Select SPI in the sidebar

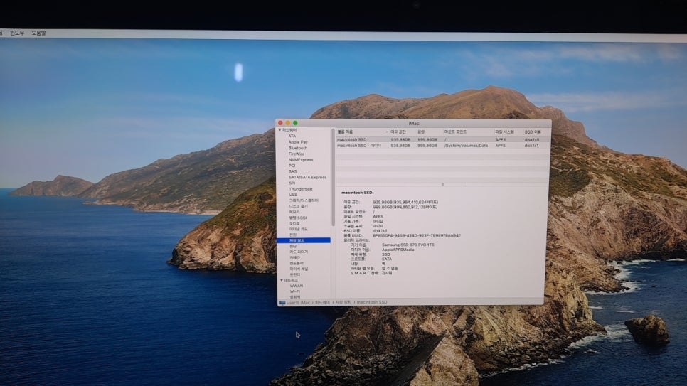click(292, 183)
